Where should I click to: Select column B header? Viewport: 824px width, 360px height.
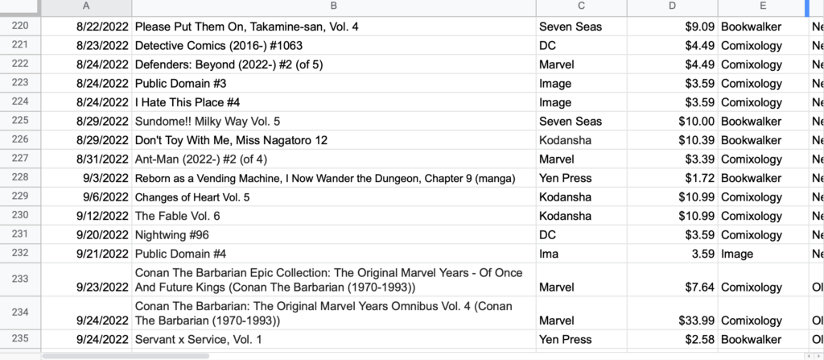334,7
